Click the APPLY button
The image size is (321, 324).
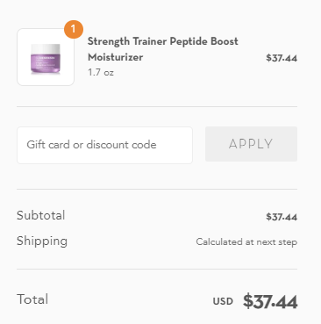click(x=251, y=144)
